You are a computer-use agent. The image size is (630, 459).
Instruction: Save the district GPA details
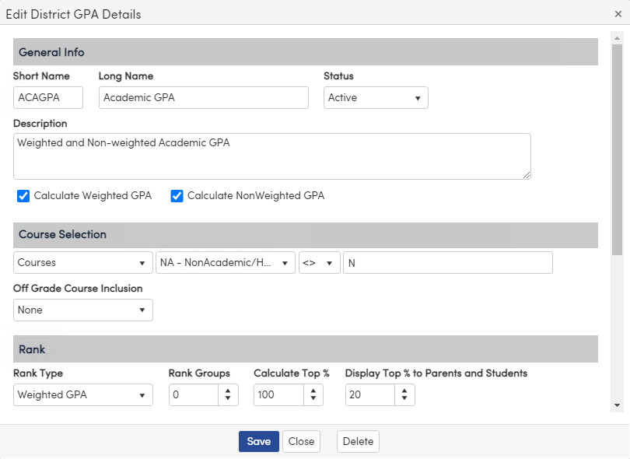[x=258, y=441]
